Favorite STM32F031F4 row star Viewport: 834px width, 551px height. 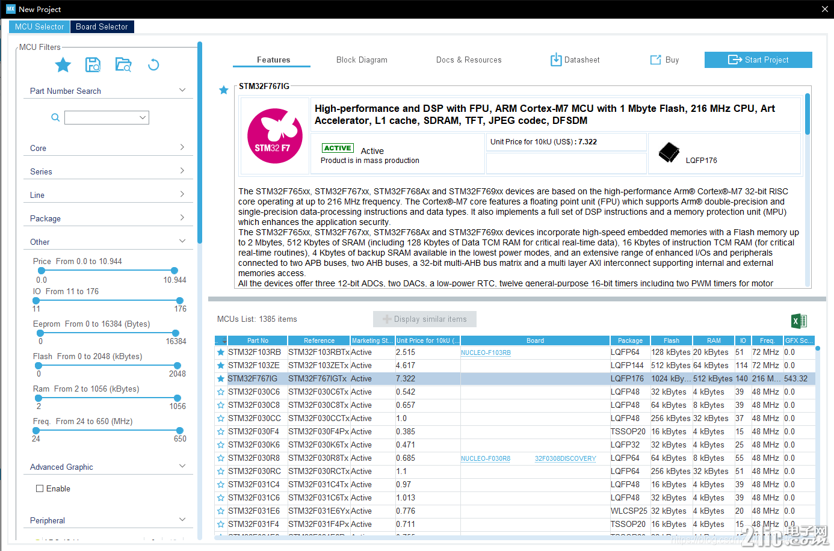[x=221, y=525]
